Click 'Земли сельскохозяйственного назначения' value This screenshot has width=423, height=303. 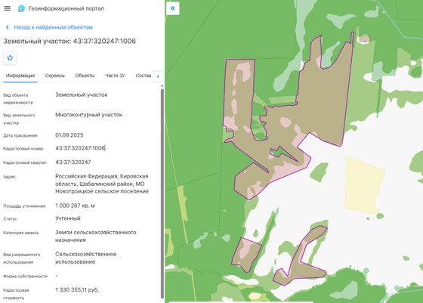click(95, 236)
